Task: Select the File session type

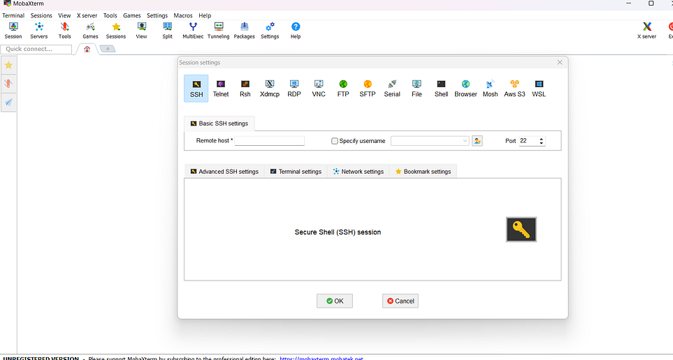Action: (417, 89)
